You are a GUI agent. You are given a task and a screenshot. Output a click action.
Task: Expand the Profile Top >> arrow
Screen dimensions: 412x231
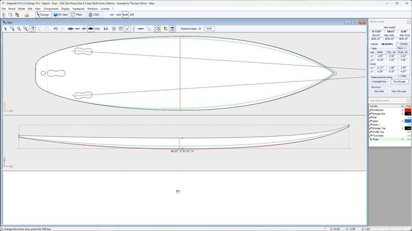click(409, 132)
